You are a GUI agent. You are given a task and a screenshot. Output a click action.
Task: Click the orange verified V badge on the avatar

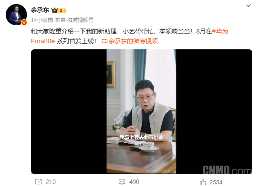pyautogui.click(x=24, y=22)
